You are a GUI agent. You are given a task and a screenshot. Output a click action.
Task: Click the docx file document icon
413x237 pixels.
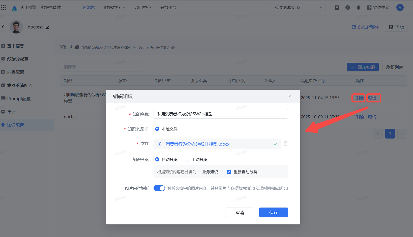[159, 144]
